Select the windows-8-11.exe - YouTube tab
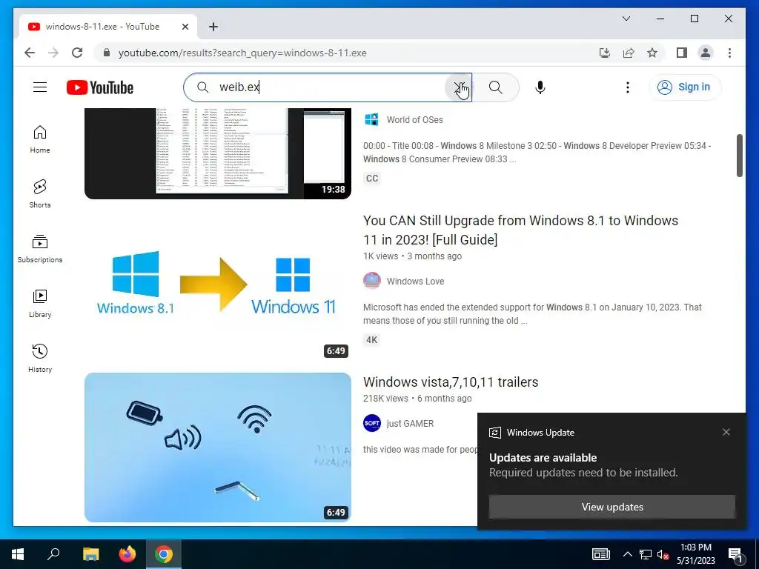The height and width of the screenshot is (569, 759). click(108, 27)
